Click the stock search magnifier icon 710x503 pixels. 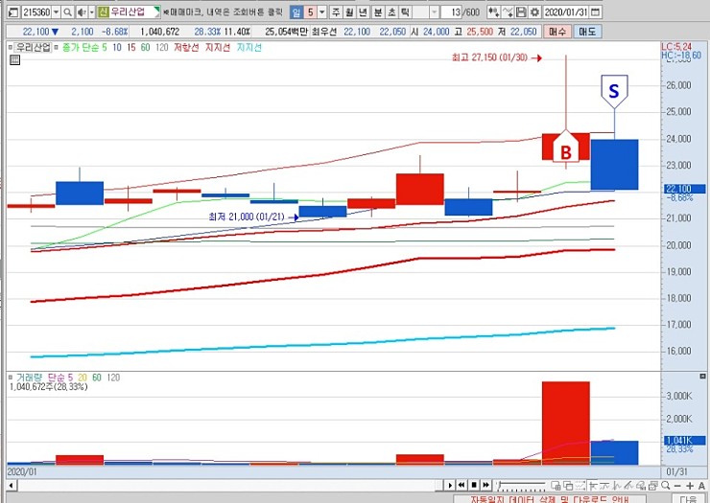(66, 12)
